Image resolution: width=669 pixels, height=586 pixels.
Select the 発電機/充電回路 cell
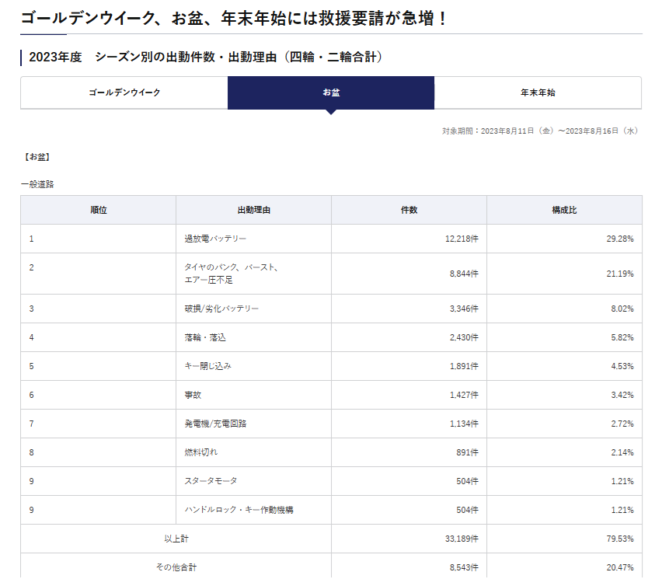point(215,424)
